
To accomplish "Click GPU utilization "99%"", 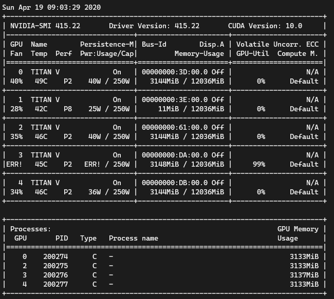I will pos(259,165).
